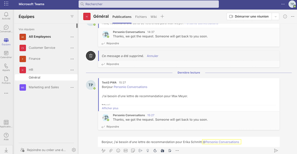Viewport: 297px width, 154px height.
Task: Reply to the 15:27 Personio thread
Action: 110,127
